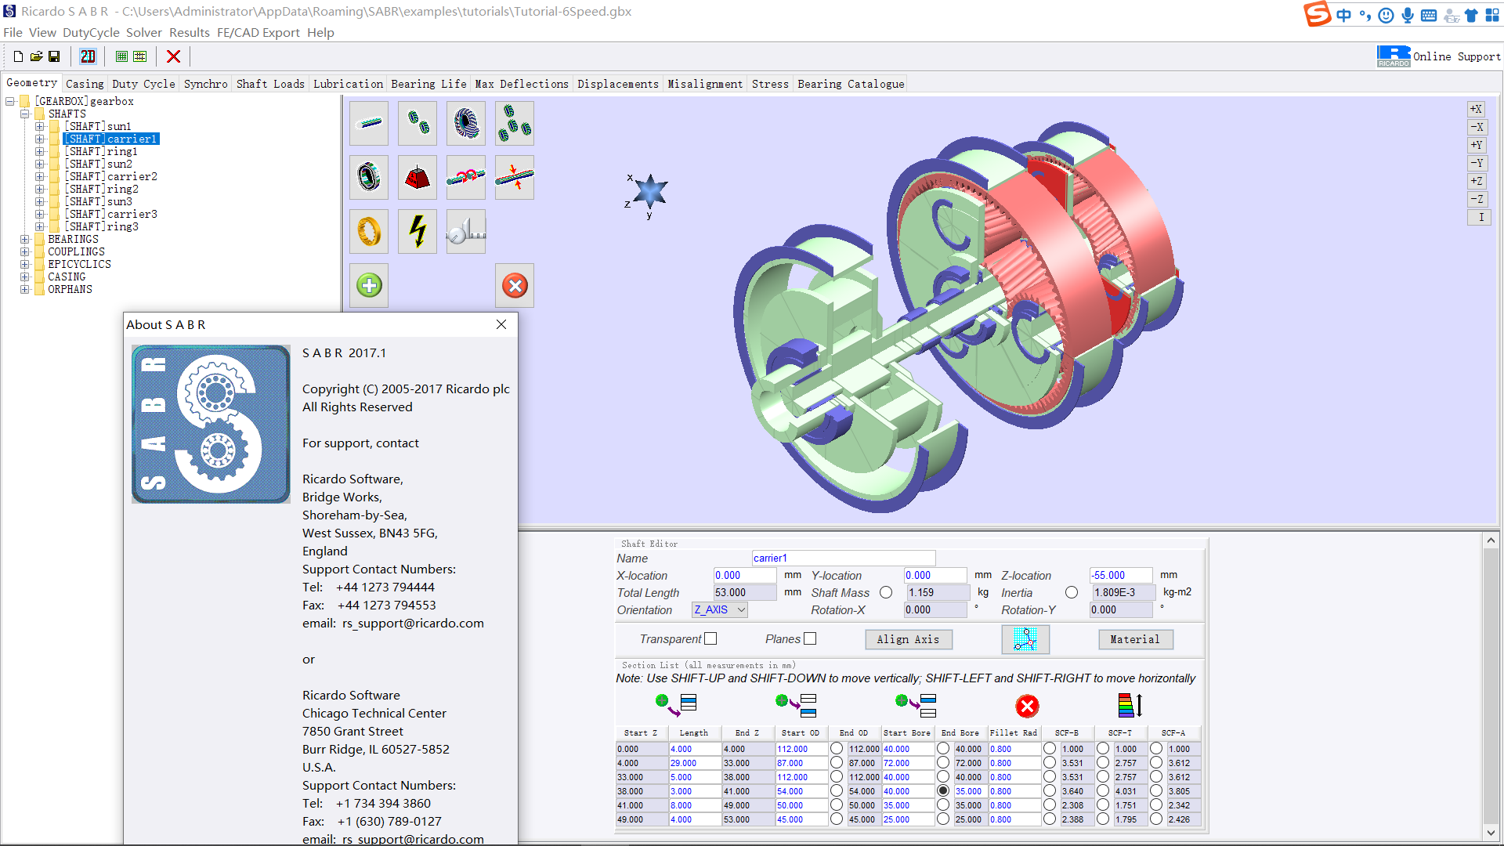
Task: Expand the sun1 shaft tree node
Action: (40, 126)
